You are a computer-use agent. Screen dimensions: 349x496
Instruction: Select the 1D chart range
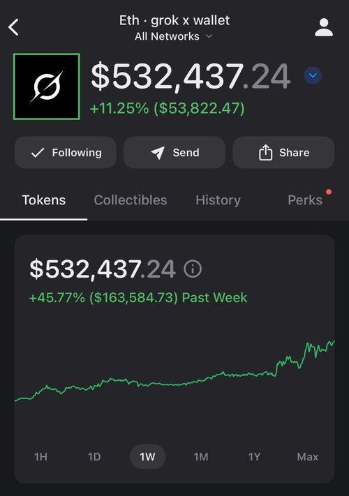point(94,457)
